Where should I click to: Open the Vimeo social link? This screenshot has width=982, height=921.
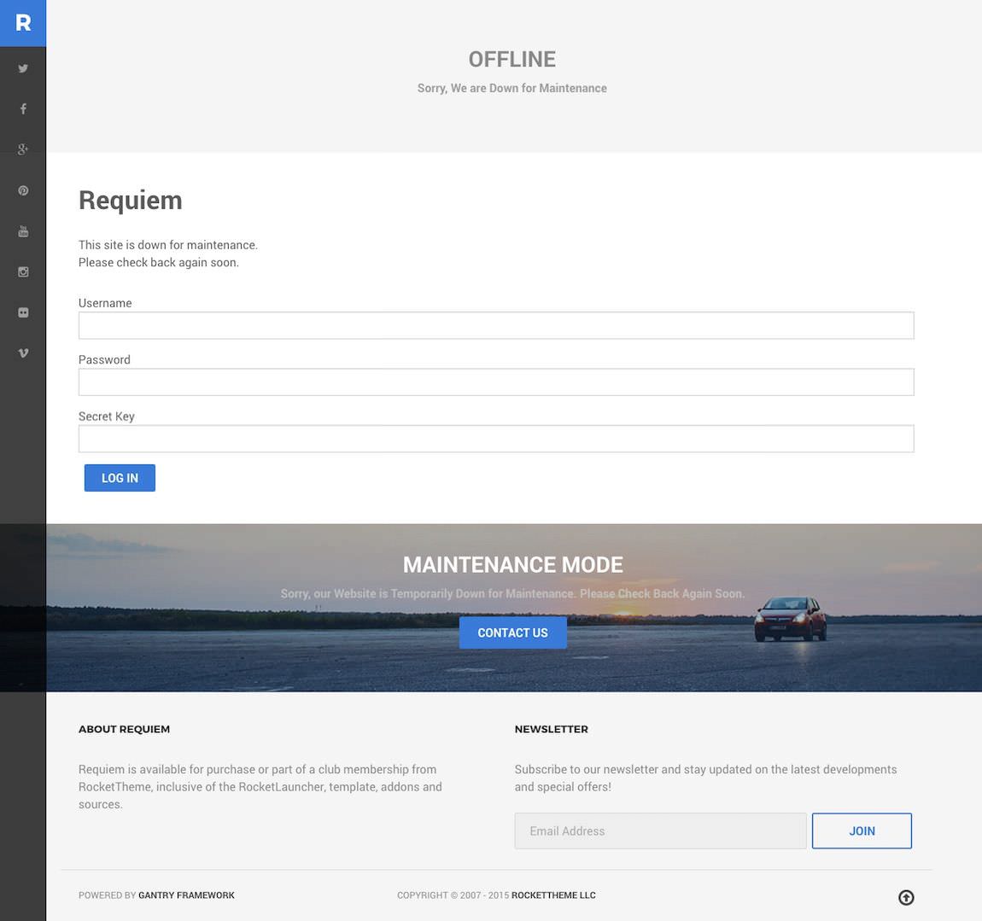pyautogui.click(x=23, y=353)
